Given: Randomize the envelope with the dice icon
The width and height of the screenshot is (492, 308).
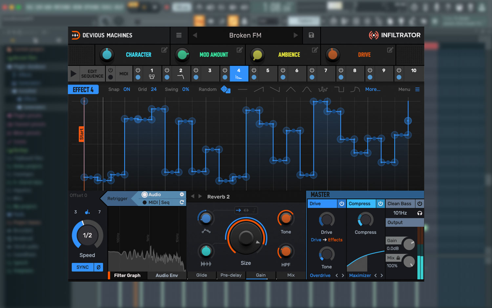Looking at the screenshot, I should tap(225, 89).
